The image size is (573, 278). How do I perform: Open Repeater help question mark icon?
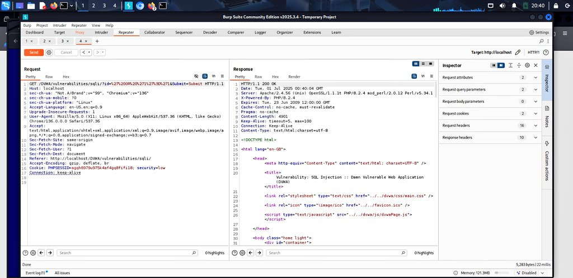pos(546,52)
